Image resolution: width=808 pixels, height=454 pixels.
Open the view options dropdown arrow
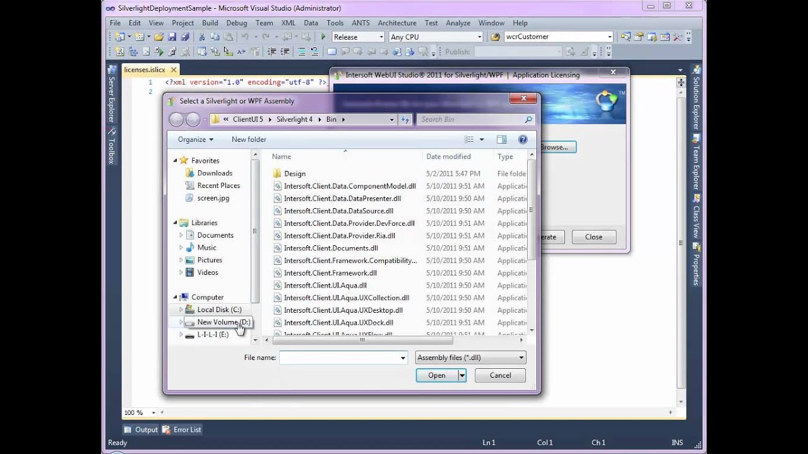pyautogui.click(x=482, y=139)
